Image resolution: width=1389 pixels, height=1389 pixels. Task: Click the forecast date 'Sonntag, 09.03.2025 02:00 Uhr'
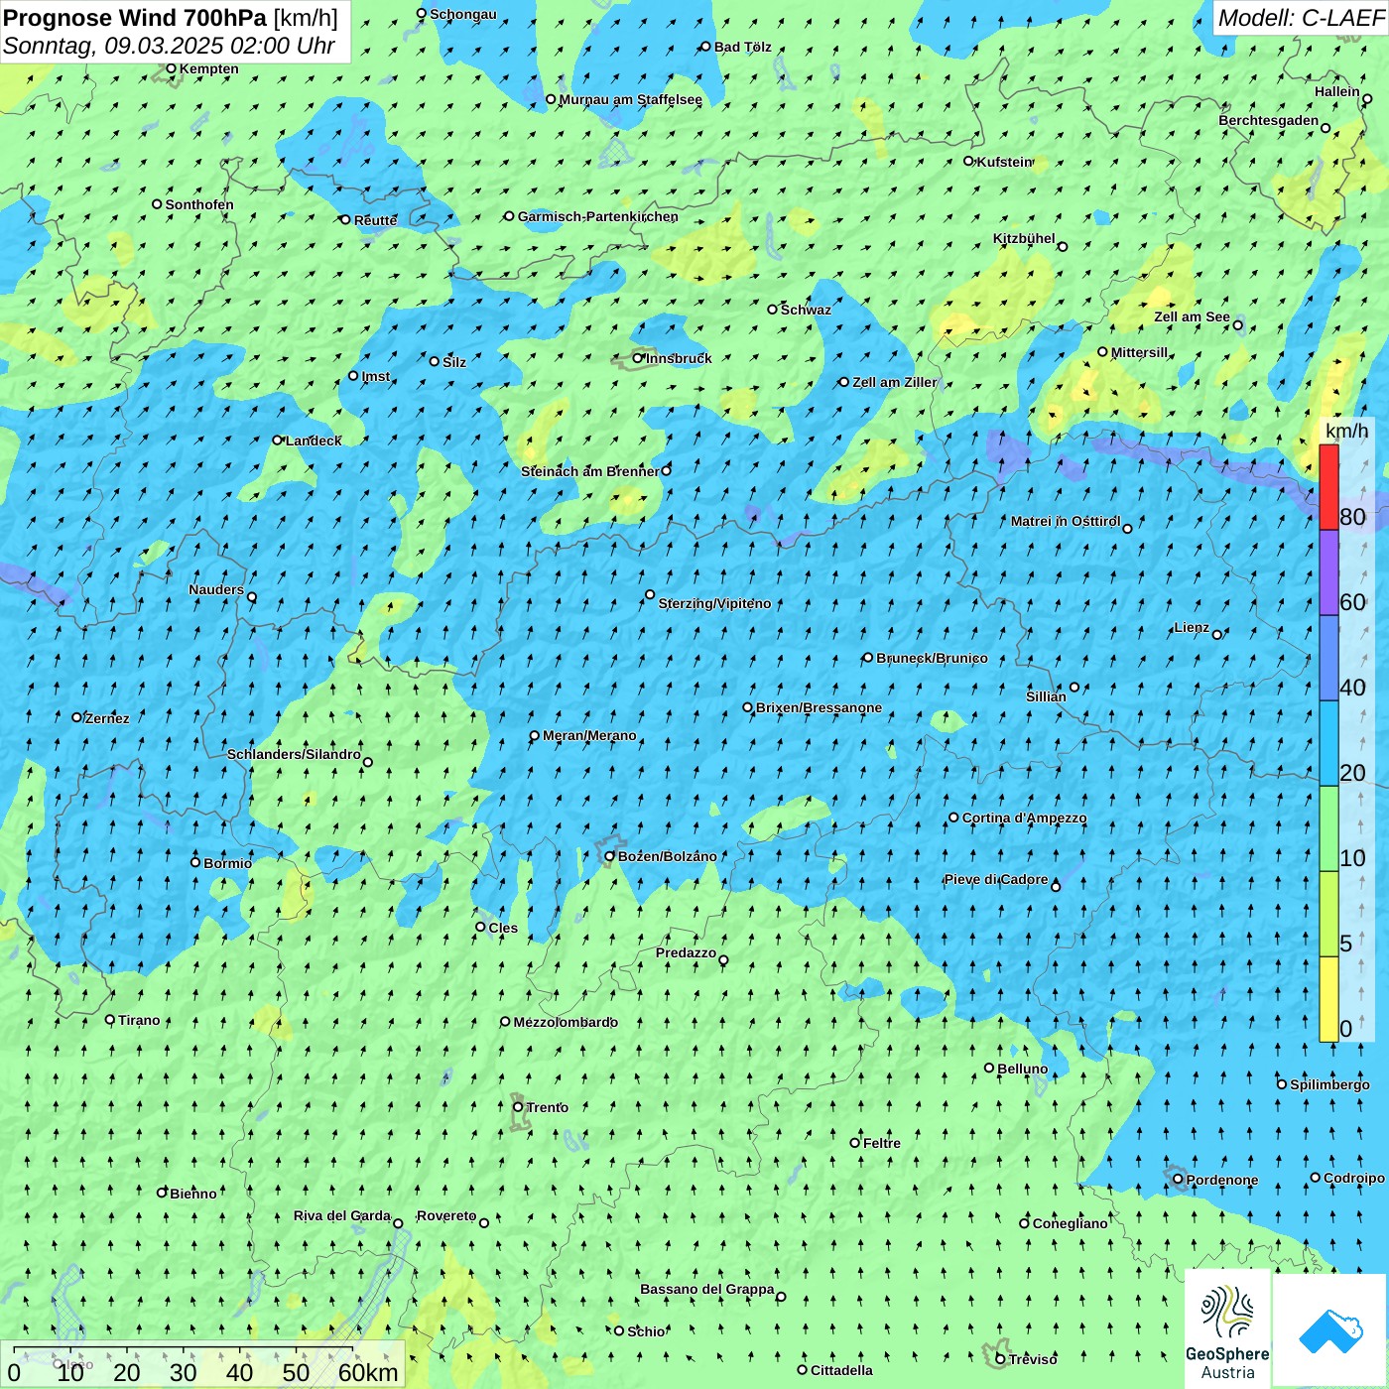click(x=169, y=46)
